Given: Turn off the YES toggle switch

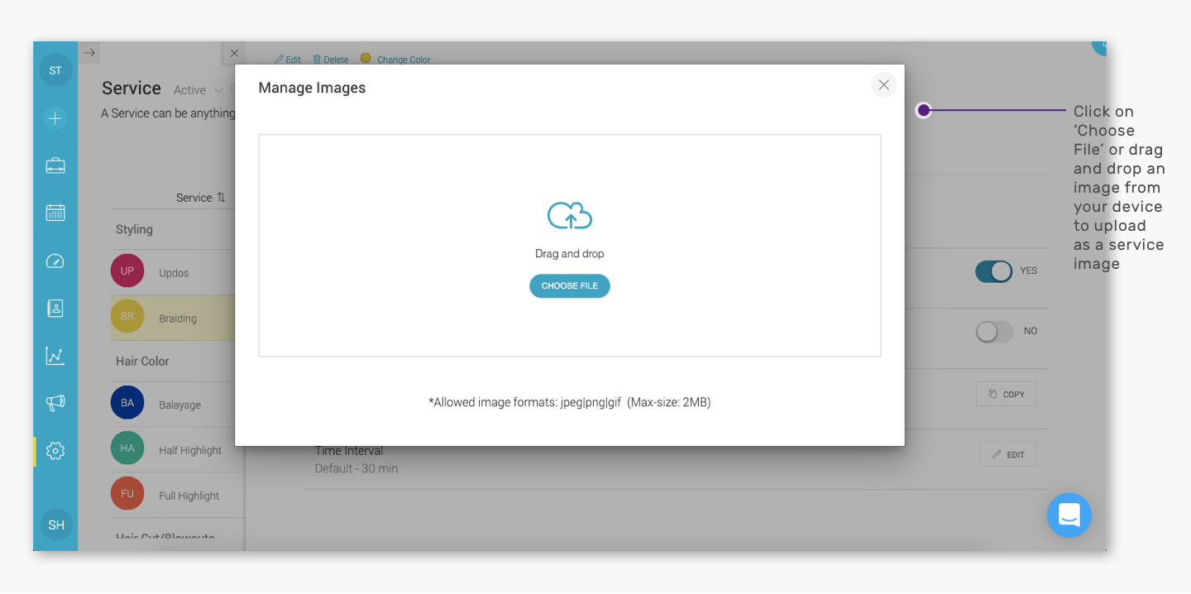Looking at the screenshot, I should [993, 271].
